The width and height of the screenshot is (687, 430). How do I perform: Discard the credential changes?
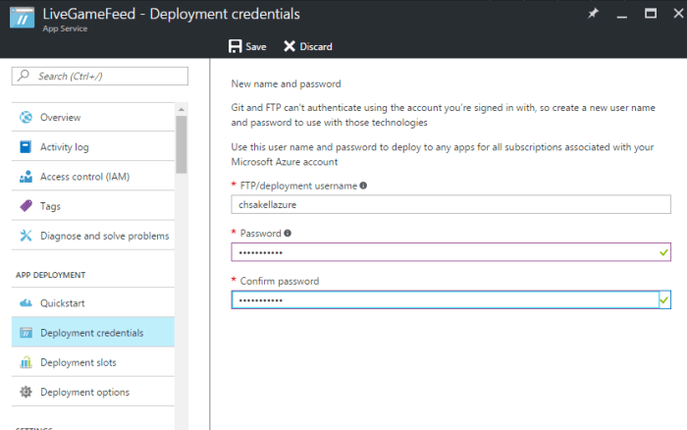pyautogui.click(x=307, y=46)
